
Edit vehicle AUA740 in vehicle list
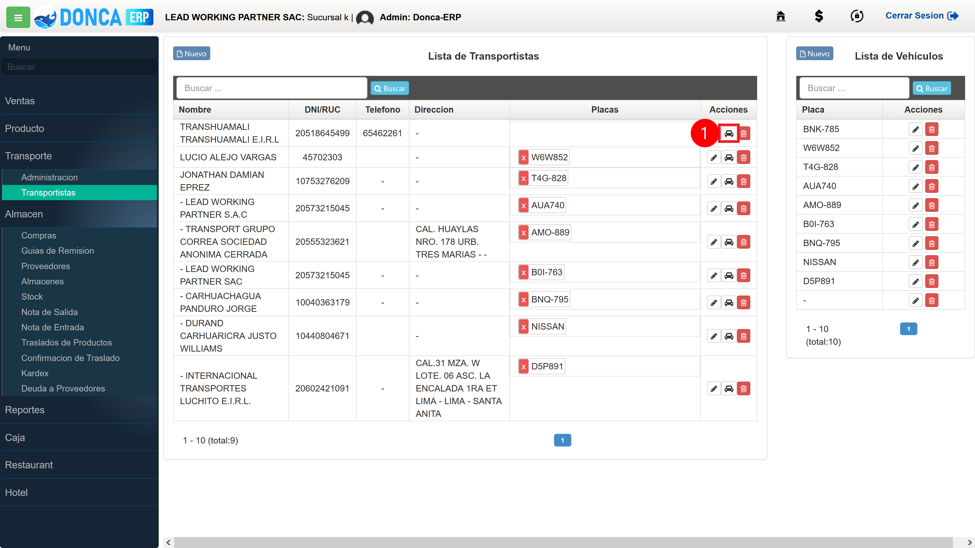pos(915,186)
